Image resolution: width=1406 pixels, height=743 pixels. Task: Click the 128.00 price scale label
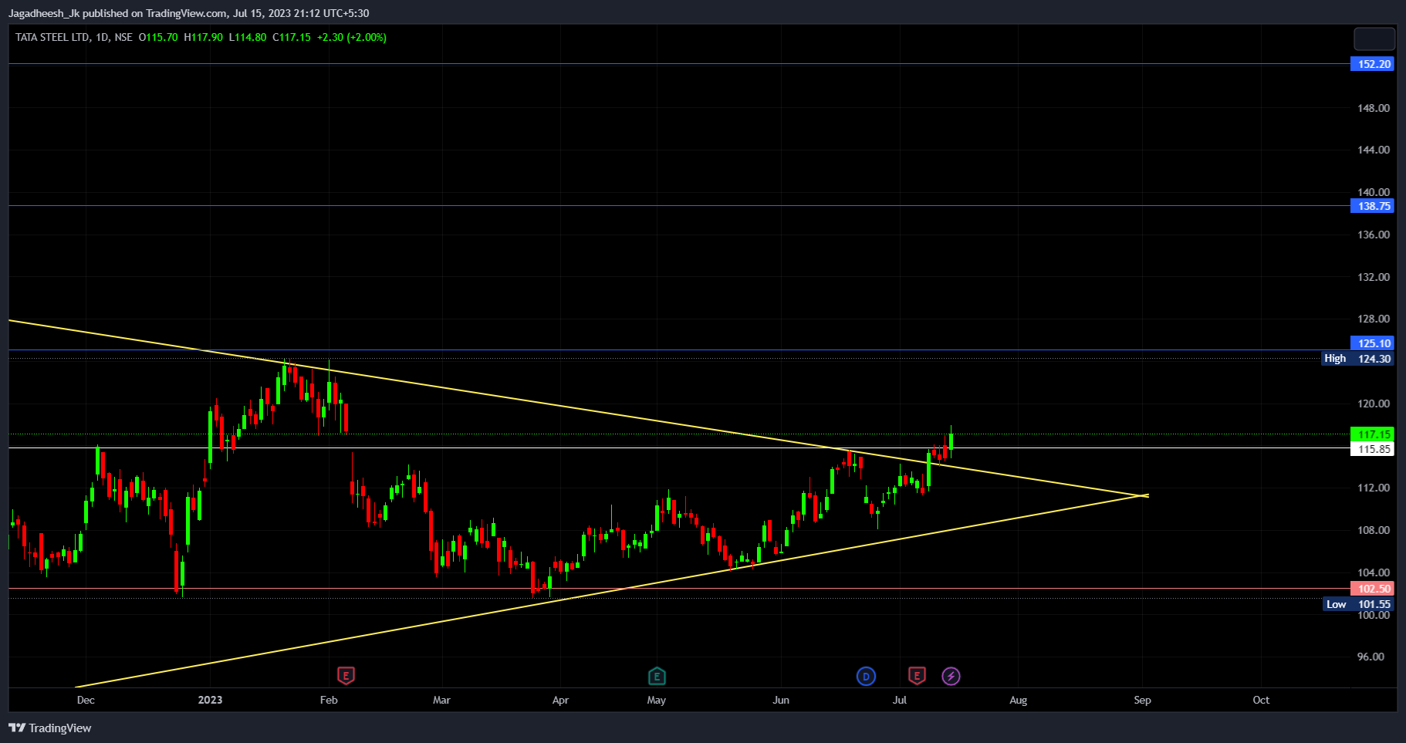[1374, 319]
